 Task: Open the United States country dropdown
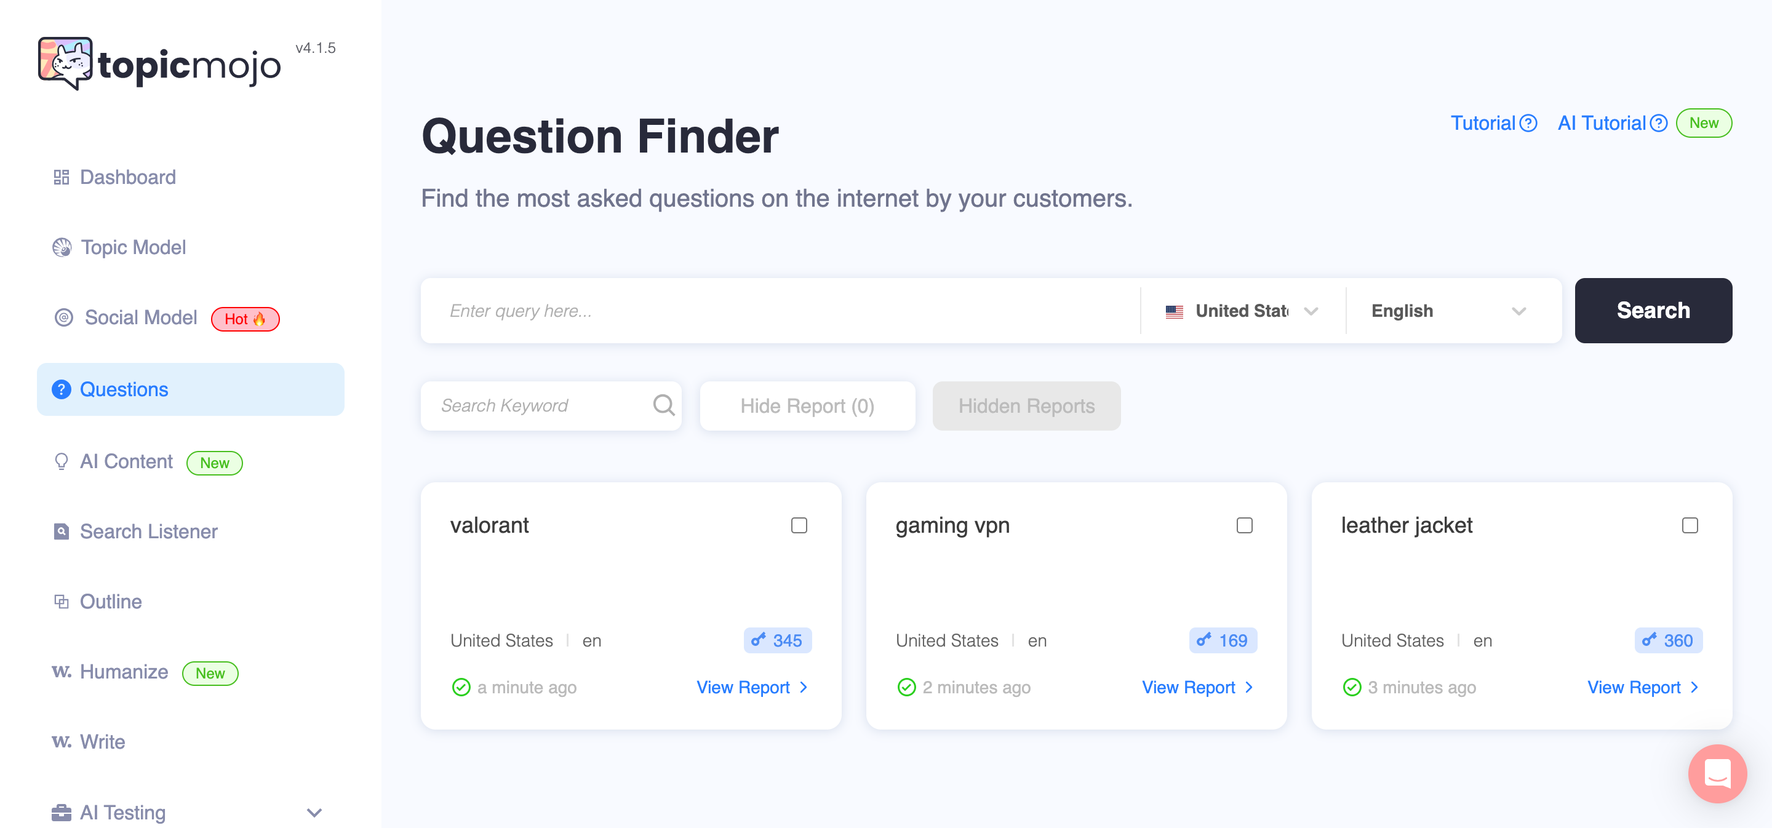click(x=1242, y=311)
